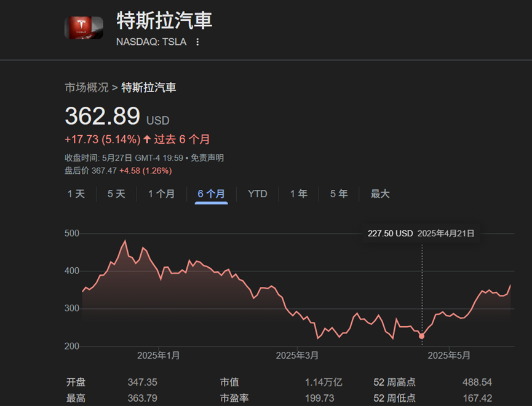Click the 52 周低点 value 167.42
This screenshot has height=406, width=532.
477,398
